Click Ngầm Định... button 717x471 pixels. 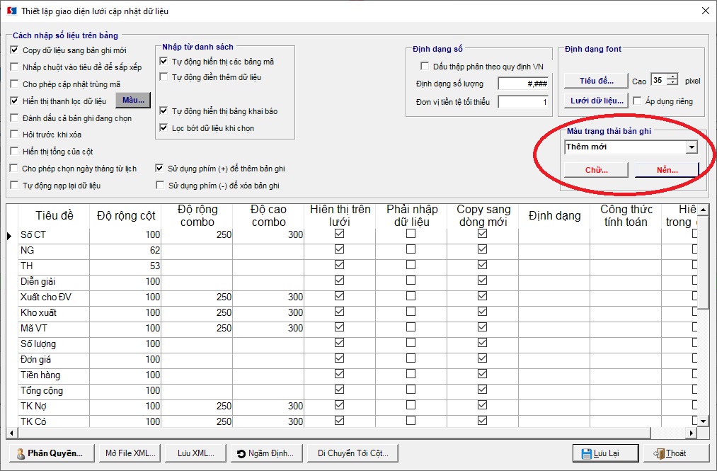[x=267, y=453]
